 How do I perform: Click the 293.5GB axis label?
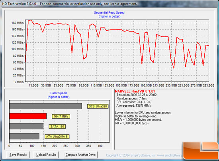209,85
